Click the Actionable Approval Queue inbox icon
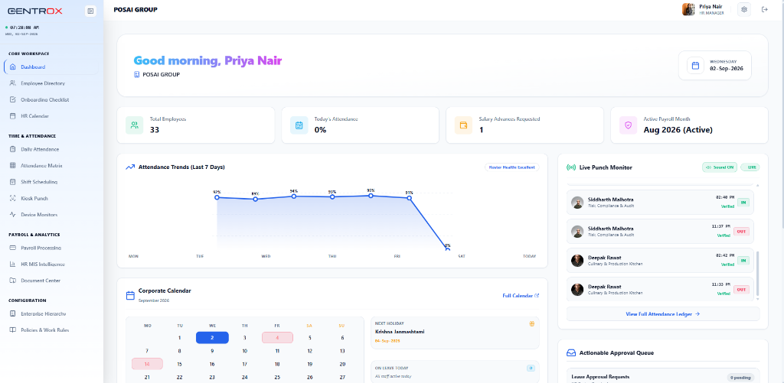The image size is (784, 383). (x=571, y=352)
